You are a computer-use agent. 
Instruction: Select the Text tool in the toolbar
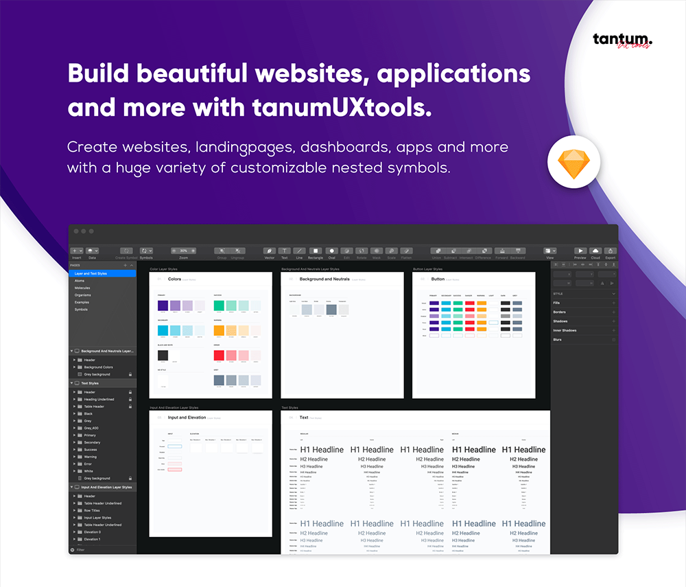(x=285, y=251)
